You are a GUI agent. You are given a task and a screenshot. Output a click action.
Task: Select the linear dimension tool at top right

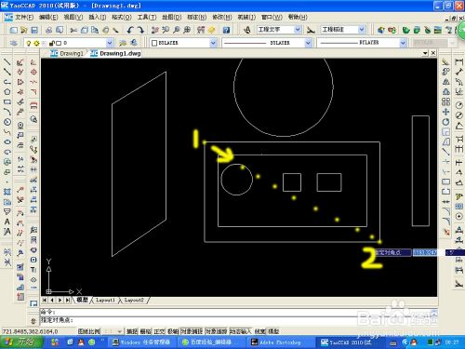459,62
